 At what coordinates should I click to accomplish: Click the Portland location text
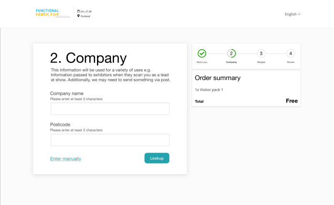86,16
